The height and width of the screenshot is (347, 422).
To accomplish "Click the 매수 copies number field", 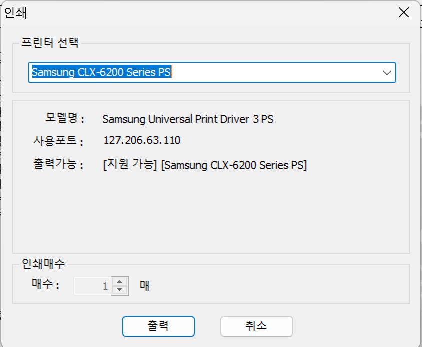I will pos(93,286).
